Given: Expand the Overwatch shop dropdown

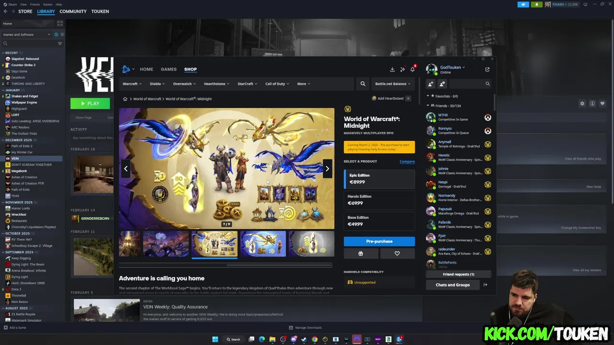Looking at the screenshot, I should click(x=185, y=84).
